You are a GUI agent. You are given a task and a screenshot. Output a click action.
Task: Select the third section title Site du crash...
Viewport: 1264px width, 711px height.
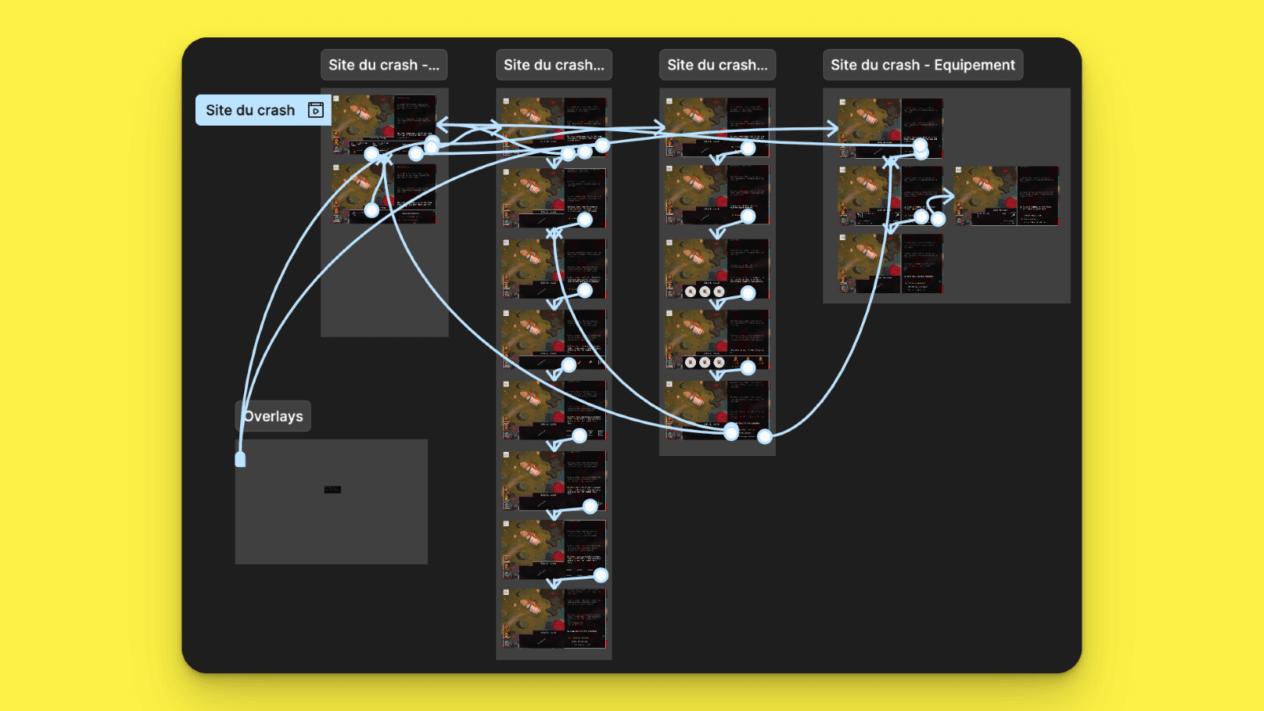[x=717, y=65]
